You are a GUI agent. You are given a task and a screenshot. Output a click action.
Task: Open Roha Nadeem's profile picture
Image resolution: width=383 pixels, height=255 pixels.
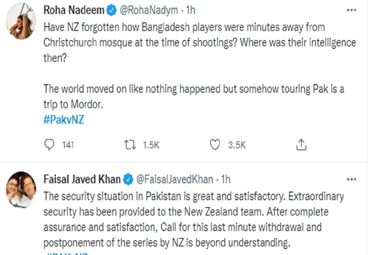pyautogui.click(x=21, y=20)
